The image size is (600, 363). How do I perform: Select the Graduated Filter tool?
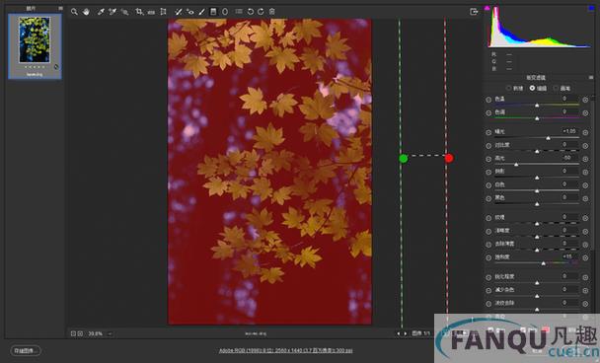[x=213, y=12]
